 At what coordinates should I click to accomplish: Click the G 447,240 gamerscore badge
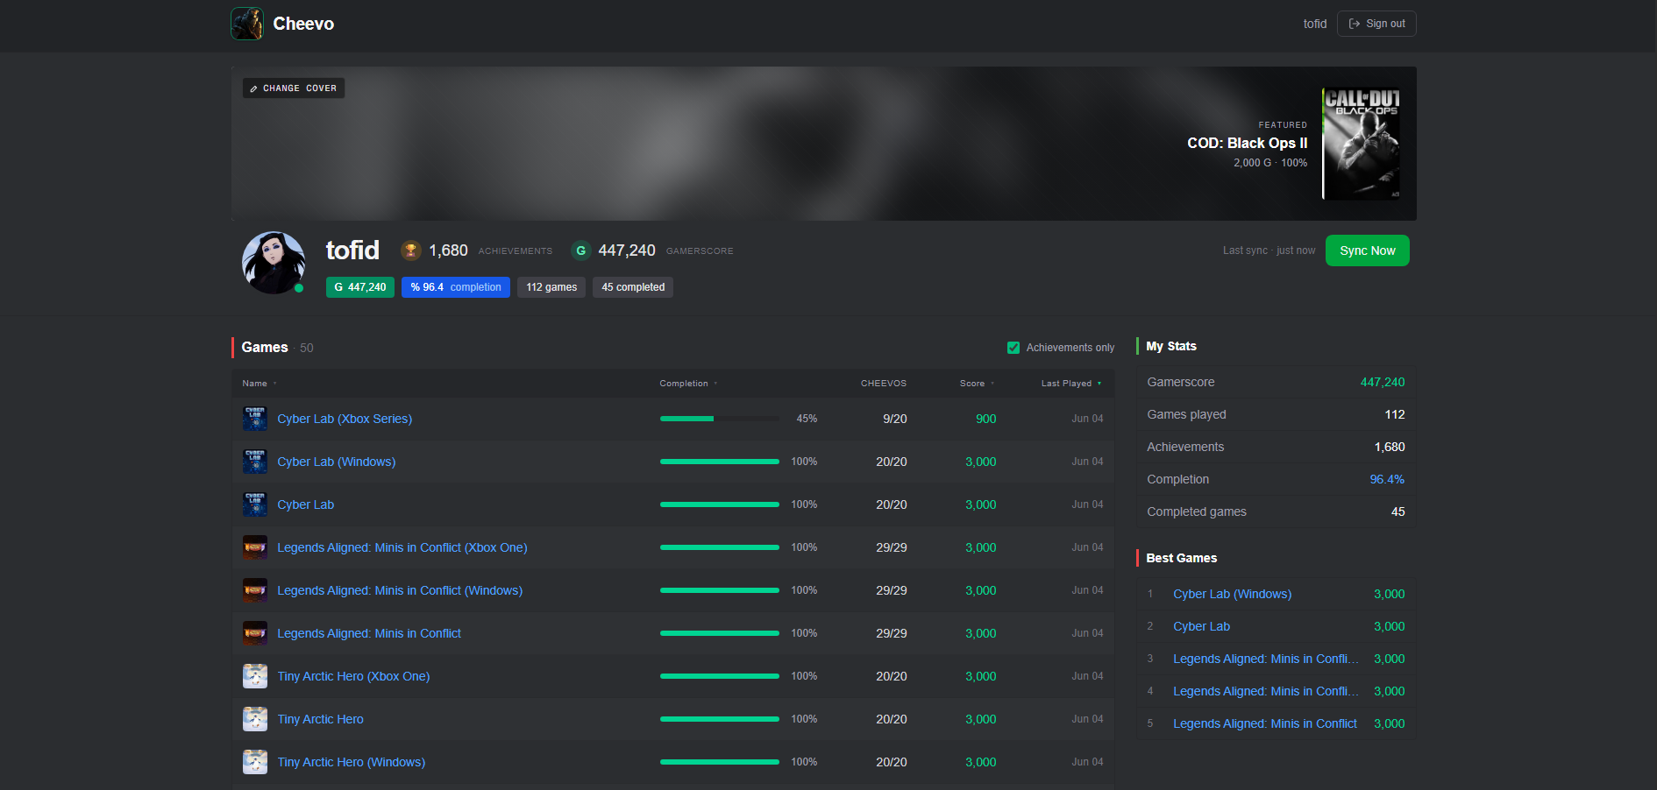360,287
